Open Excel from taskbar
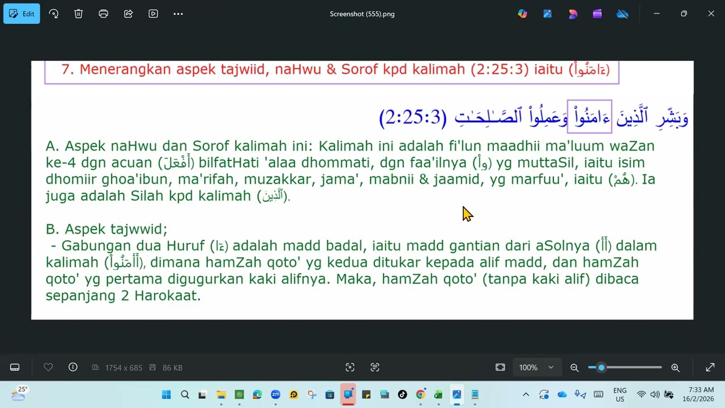The height and width of the screenshot is (408, 725). pos(438,394)
